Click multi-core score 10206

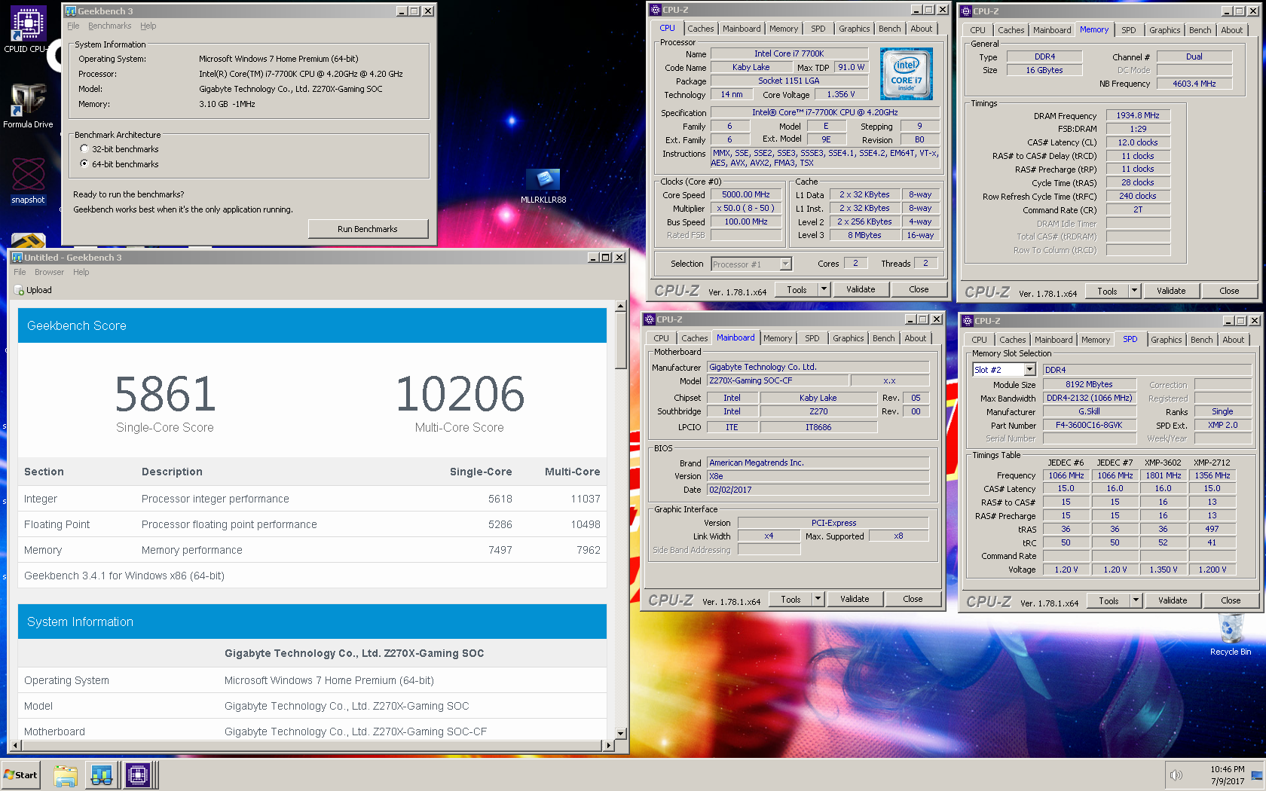tap(460, 394)
